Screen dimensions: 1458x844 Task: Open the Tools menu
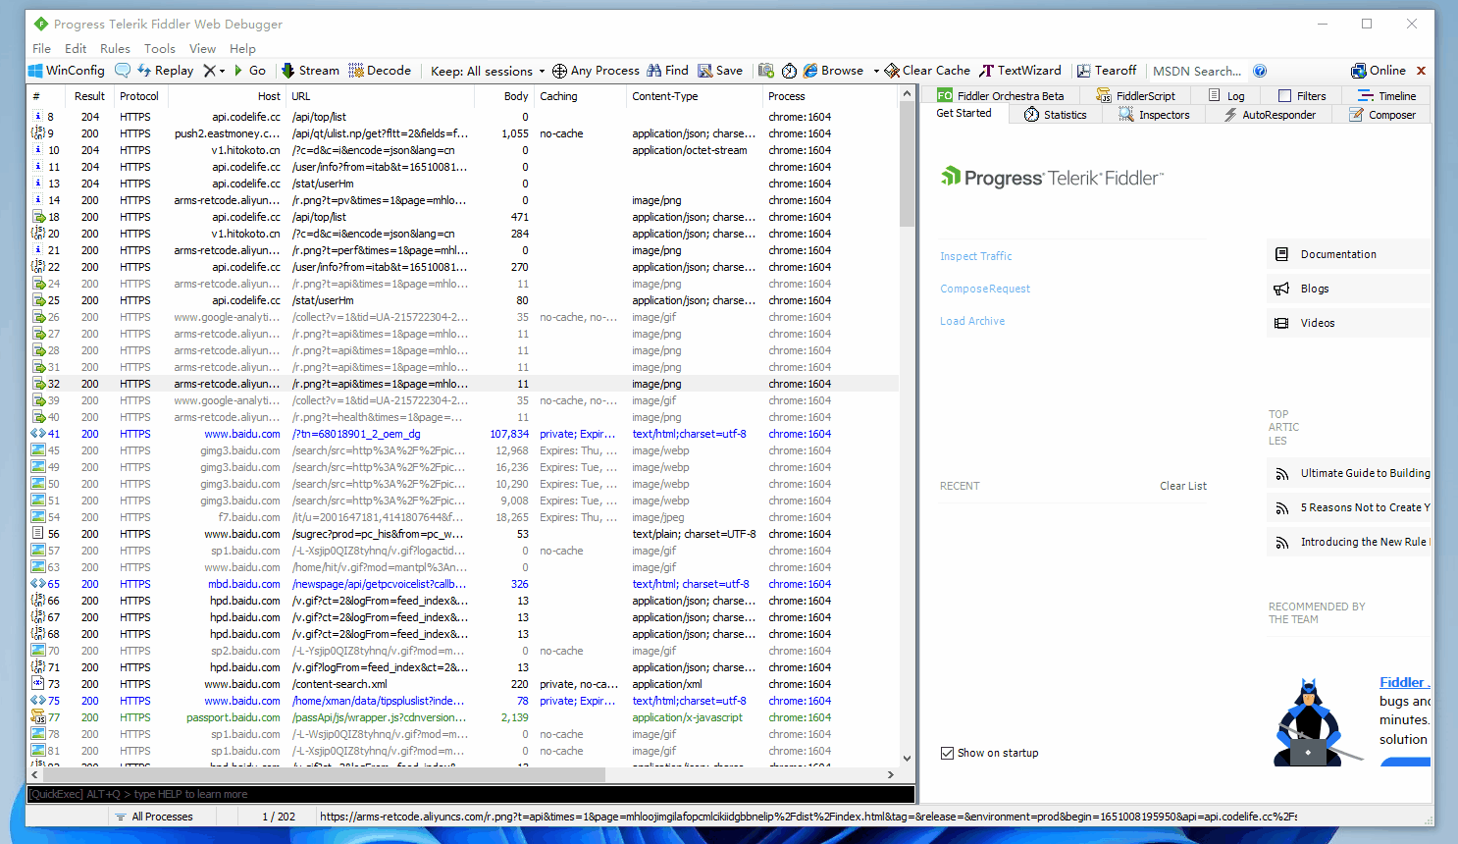click(x=160, y=48)
